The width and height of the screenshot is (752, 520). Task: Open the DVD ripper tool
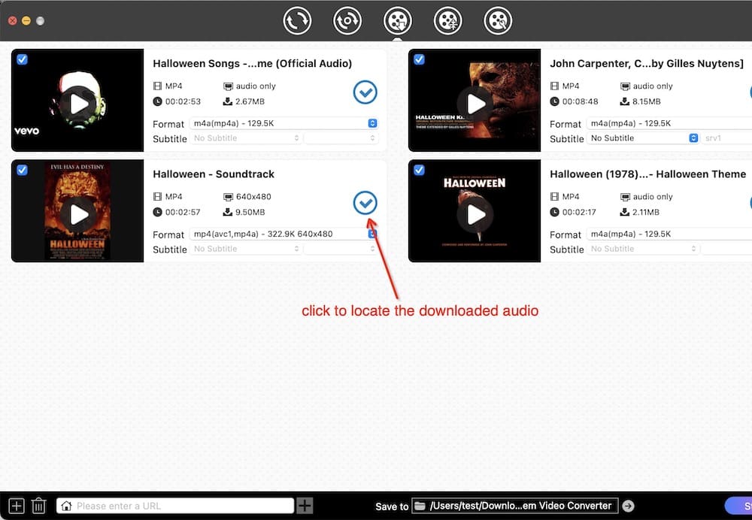[x=347, y=20]
